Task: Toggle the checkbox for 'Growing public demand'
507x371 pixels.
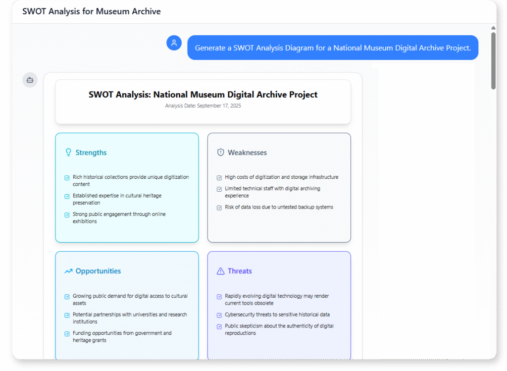Action: tap(67, 296)
